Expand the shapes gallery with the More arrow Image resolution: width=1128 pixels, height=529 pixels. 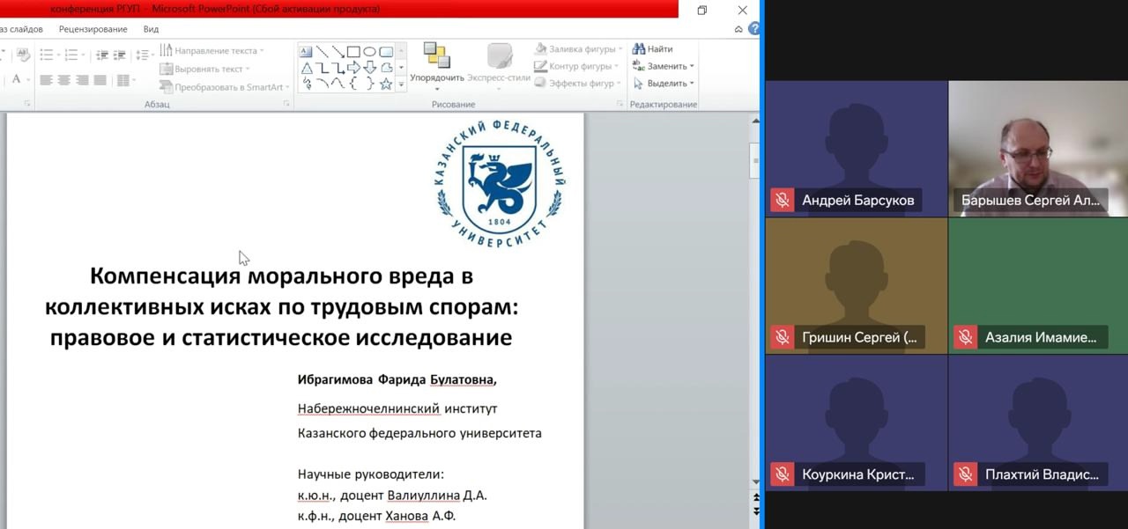399,83
